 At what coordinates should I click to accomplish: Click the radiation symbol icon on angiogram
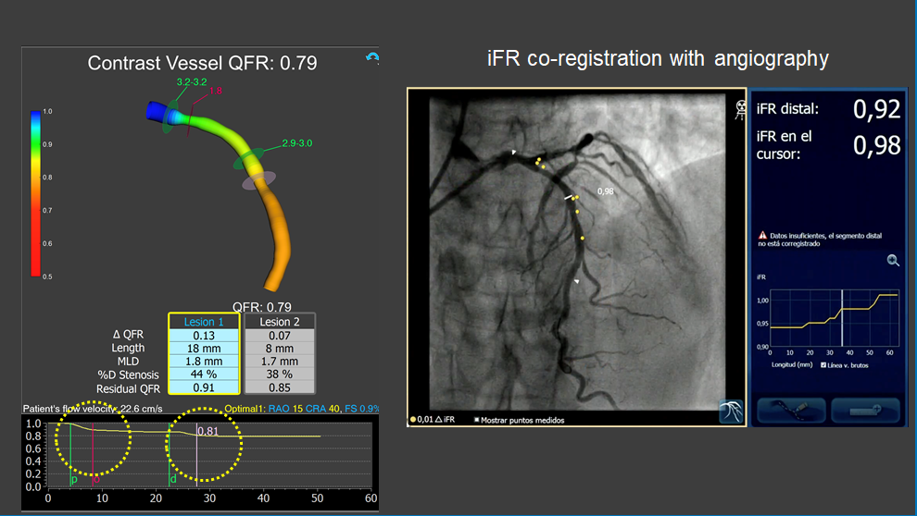(740, 110)
